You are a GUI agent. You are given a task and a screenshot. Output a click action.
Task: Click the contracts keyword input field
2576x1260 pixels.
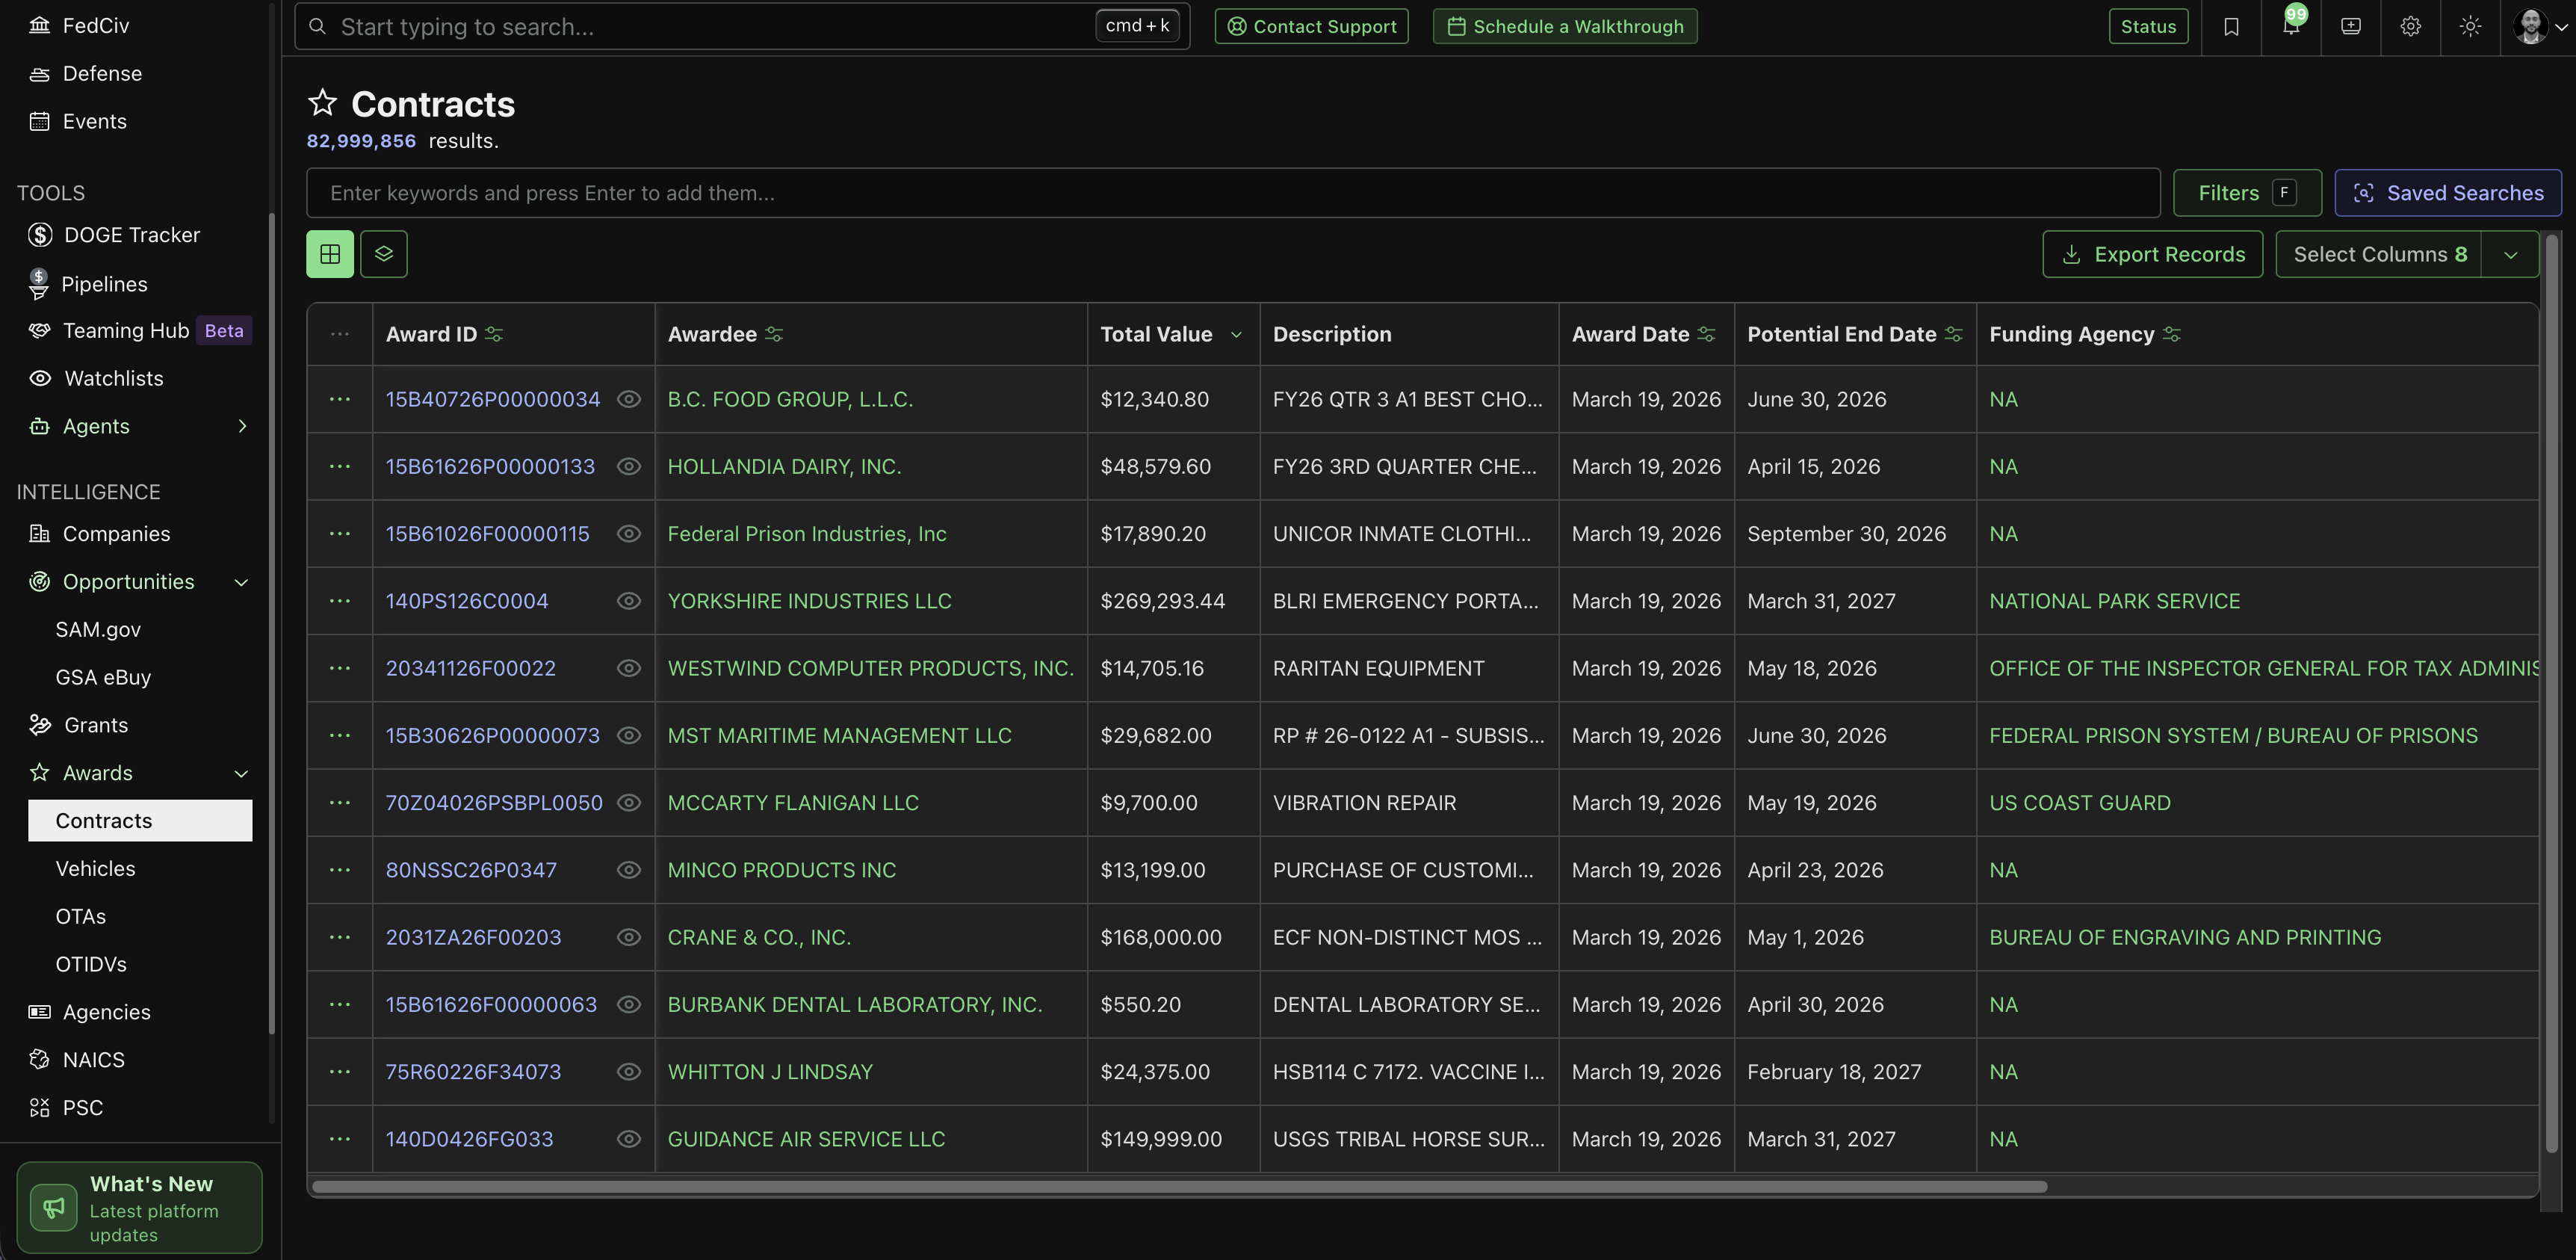(1233, 193)
